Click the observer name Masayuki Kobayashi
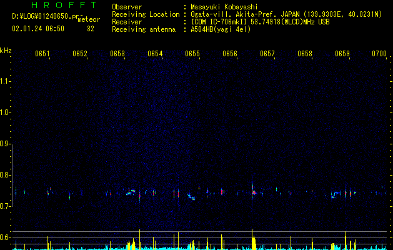Screen dimensions: 393x250 (x=224, y=7)
